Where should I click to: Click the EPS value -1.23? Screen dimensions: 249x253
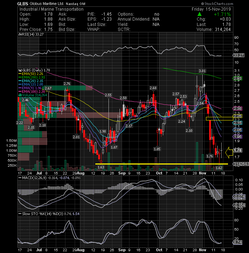tap(107, 19)
